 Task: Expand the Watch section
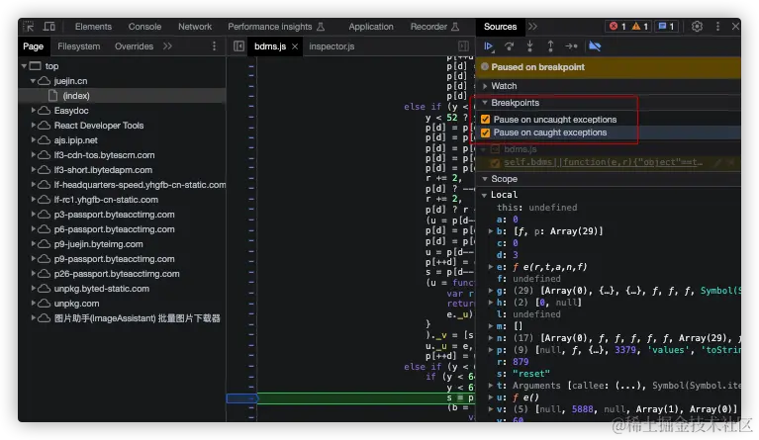[485, 86]
